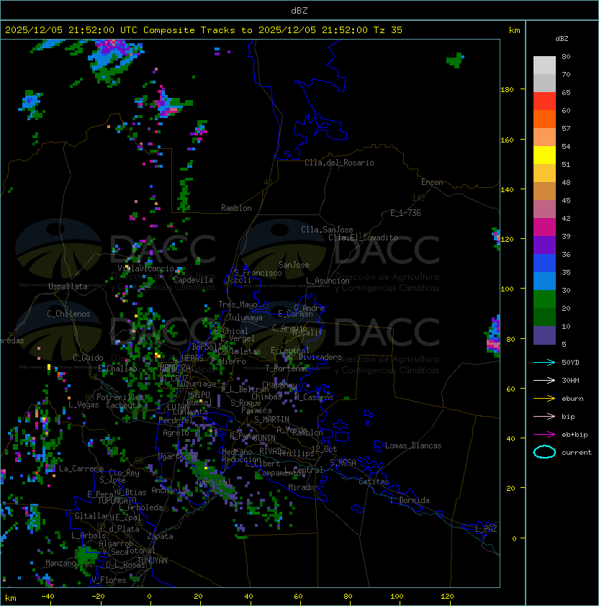Click the 'Clla.El_Cavadito' place label
This screenshot has width=599, height=606.
[x=363, y=238]
